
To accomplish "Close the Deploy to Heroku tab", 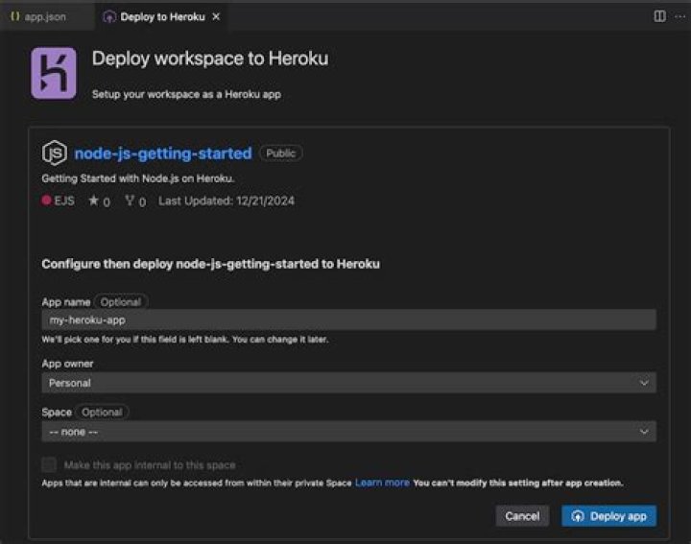I will point(216,16).
